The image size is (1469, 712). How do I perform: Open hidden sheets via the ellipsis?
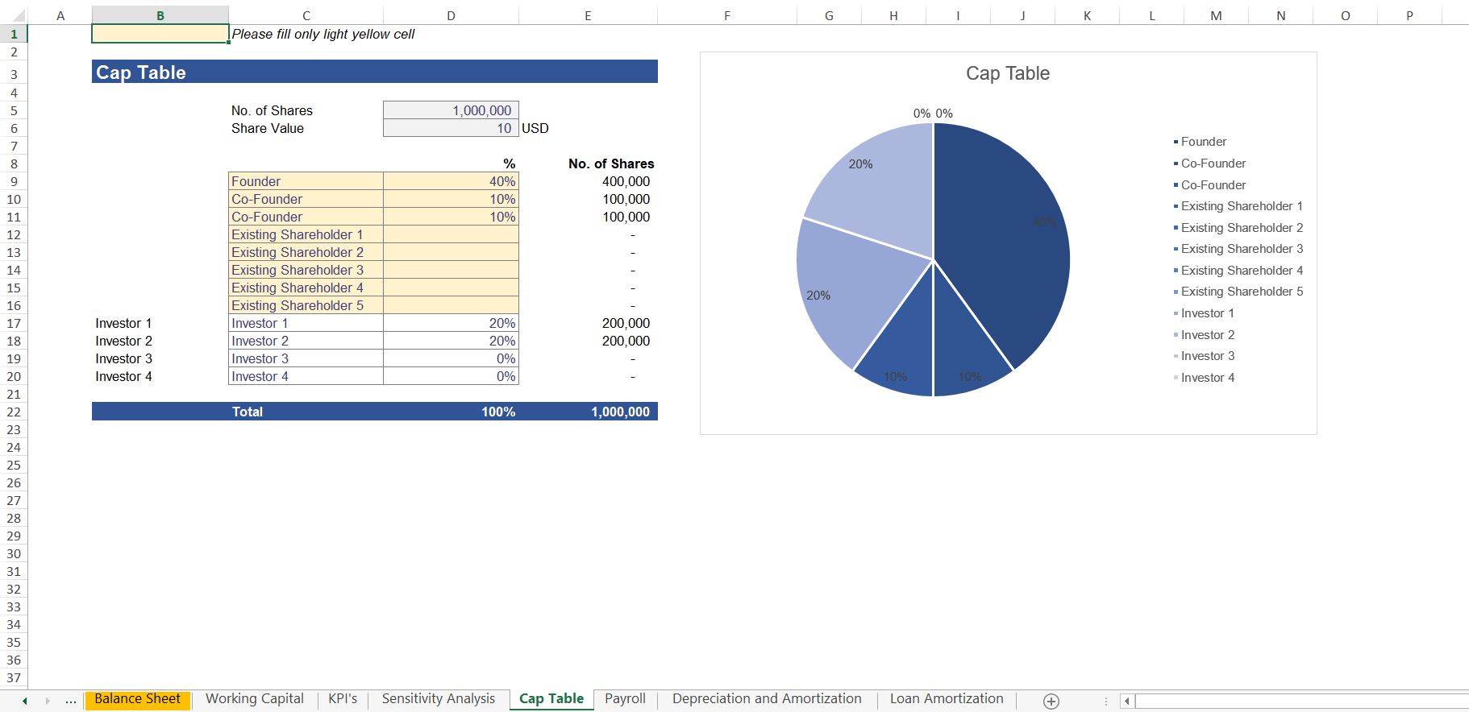(x=71, y=701)
